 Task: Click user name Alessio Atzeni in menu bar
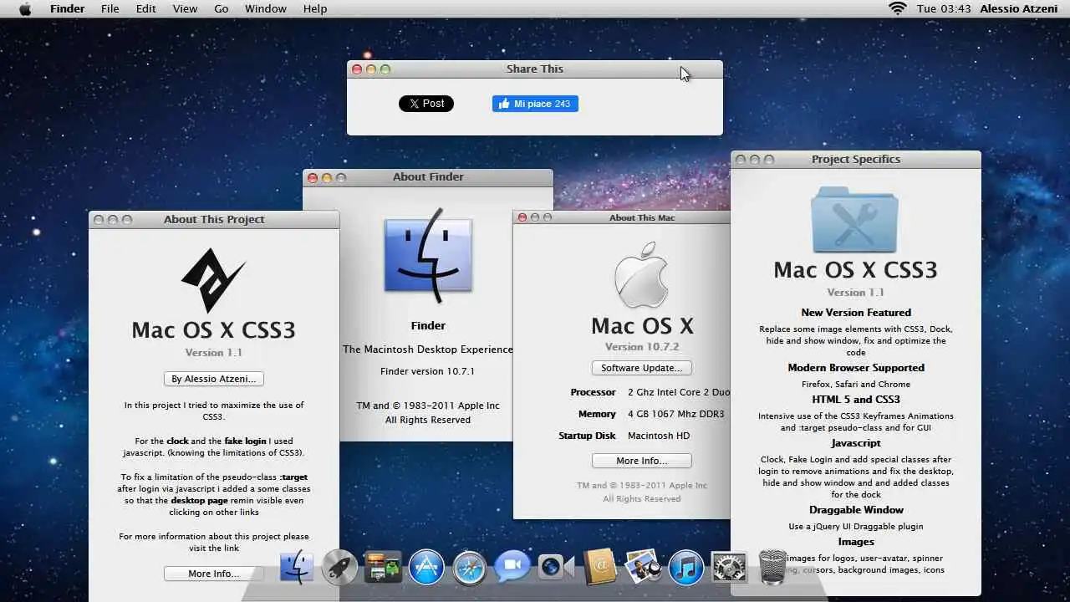[1017, 8]
